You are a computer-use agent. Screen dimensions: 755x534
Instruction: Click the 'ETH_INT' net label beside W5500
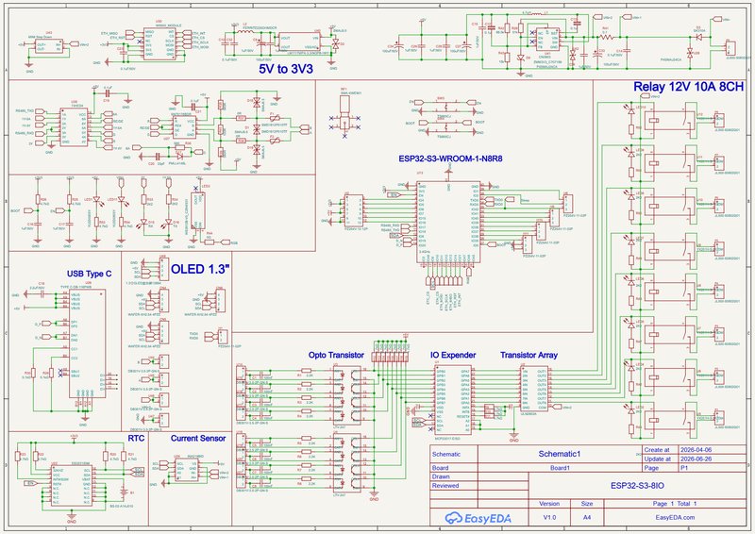(x=199, y=33)
